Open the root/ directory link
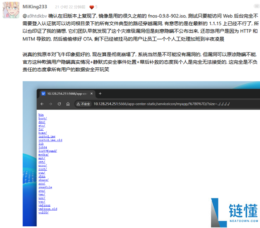Viewport: 260px width, 228px height. tap(42, 169)
